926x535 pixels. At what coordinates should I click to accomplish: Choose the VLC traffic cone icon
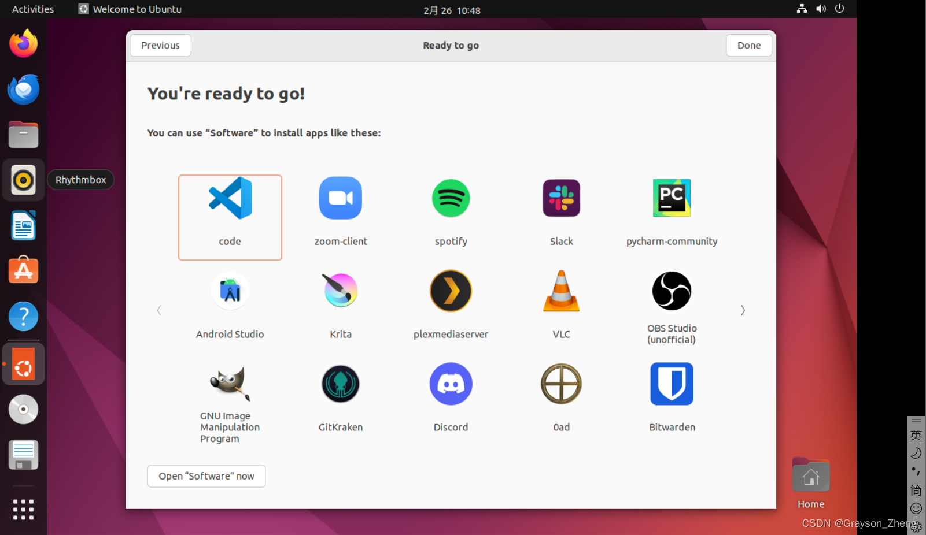tap(561, 291)
